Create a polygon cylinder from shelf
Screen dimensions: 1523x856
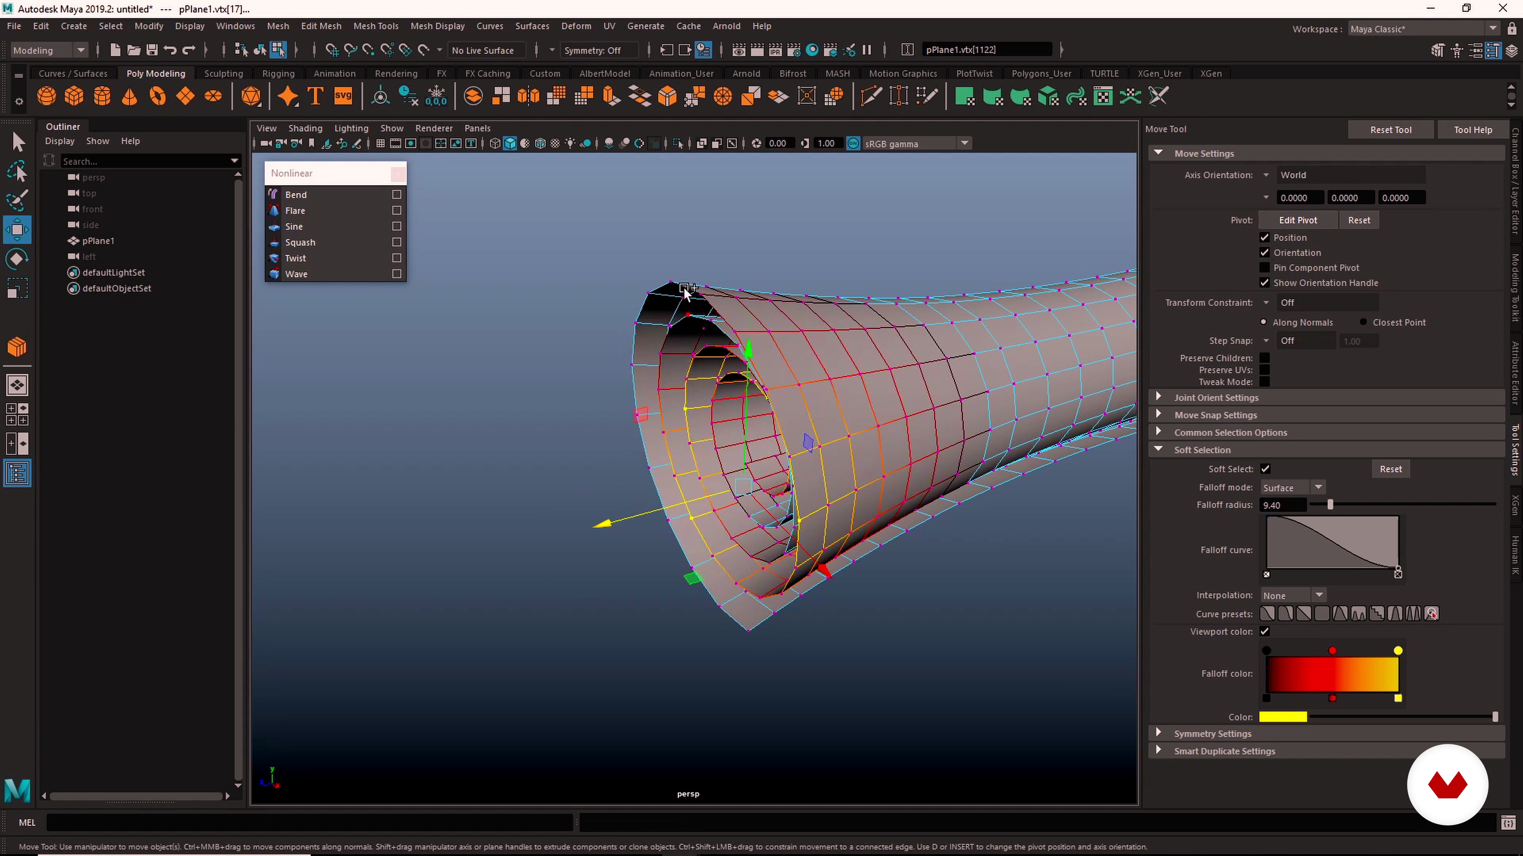(102, 96)
